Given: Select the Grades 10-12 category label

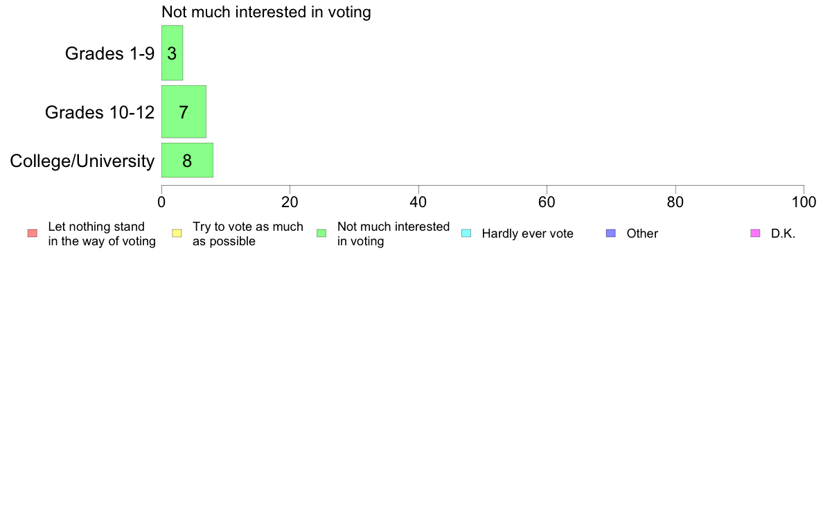Looking at the screenshot, I should coord(100,112).
